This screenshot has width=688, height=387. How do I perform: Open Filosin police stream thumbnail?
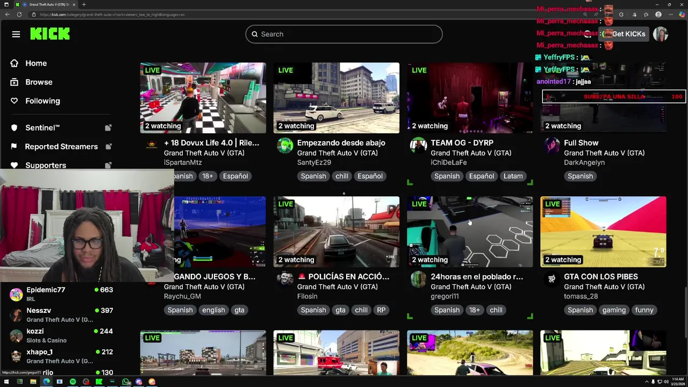[x=336, y=232]
